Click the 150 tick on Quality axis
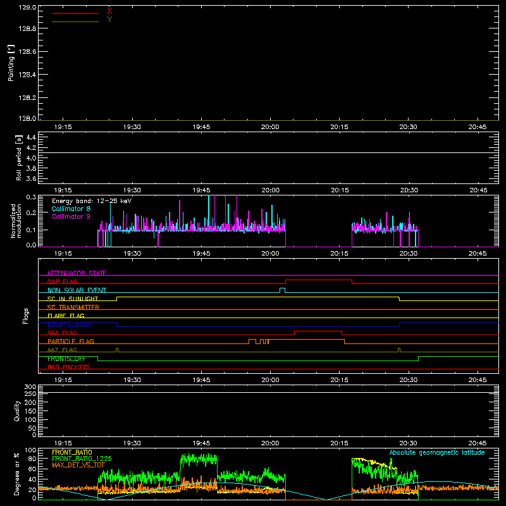This screenshot has width=506, height=506. 30,411
